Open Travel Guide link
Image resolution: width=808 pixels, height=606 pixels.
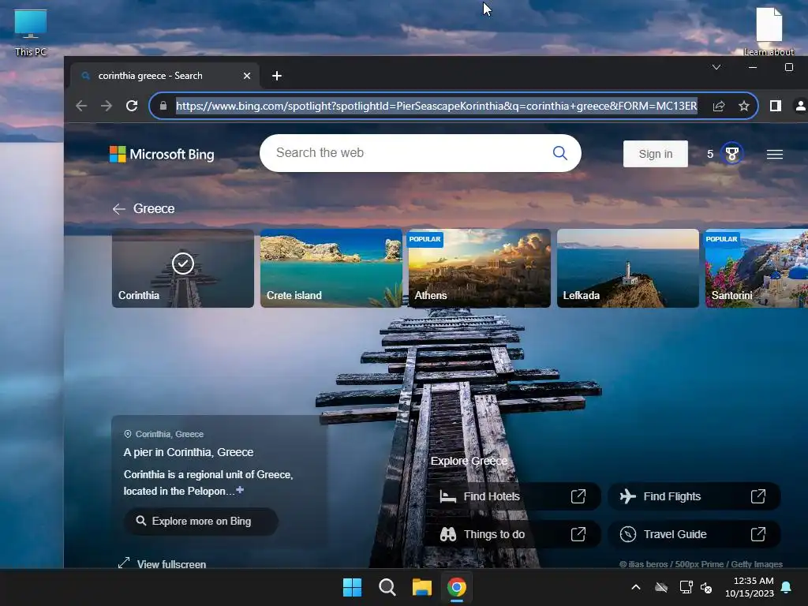(x=694, y=534)
